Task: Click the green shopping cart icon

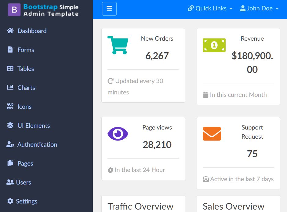Action: 118,45
